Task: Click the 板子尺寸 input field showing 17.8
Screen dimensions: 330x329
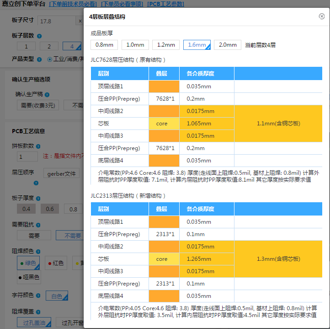Action: [56, 22]
